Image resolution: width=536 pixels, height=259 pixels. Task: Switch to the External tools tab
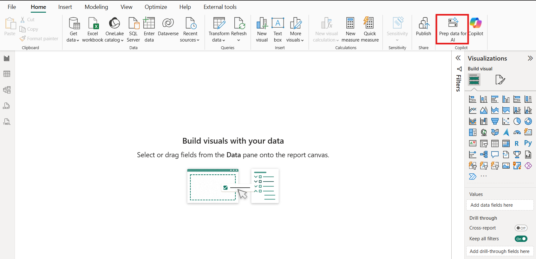(x=220, y=7)
